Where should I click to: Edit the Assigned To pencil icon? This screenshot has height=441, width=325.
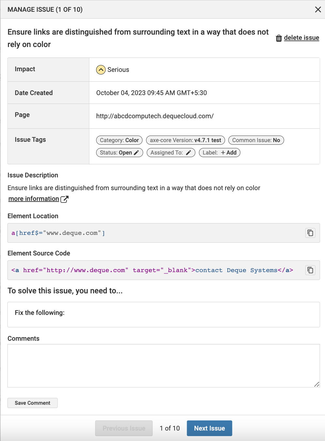[x=188, y=153]
